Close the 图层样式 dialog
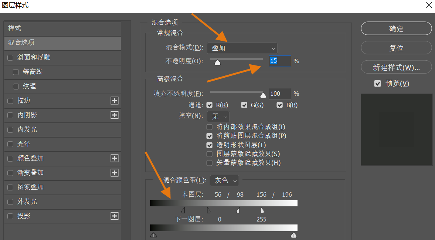 point(429,5)
